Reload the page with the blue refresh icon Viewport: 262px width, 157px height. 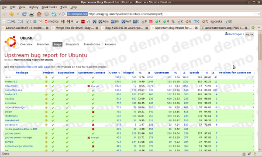click(x=24, y=14)
